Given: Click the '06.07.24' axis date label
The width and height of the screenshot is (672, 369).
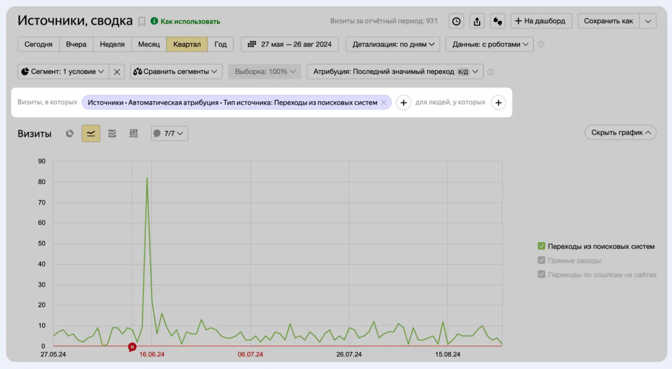Looking at the screenshot, I should pos(251,355).
